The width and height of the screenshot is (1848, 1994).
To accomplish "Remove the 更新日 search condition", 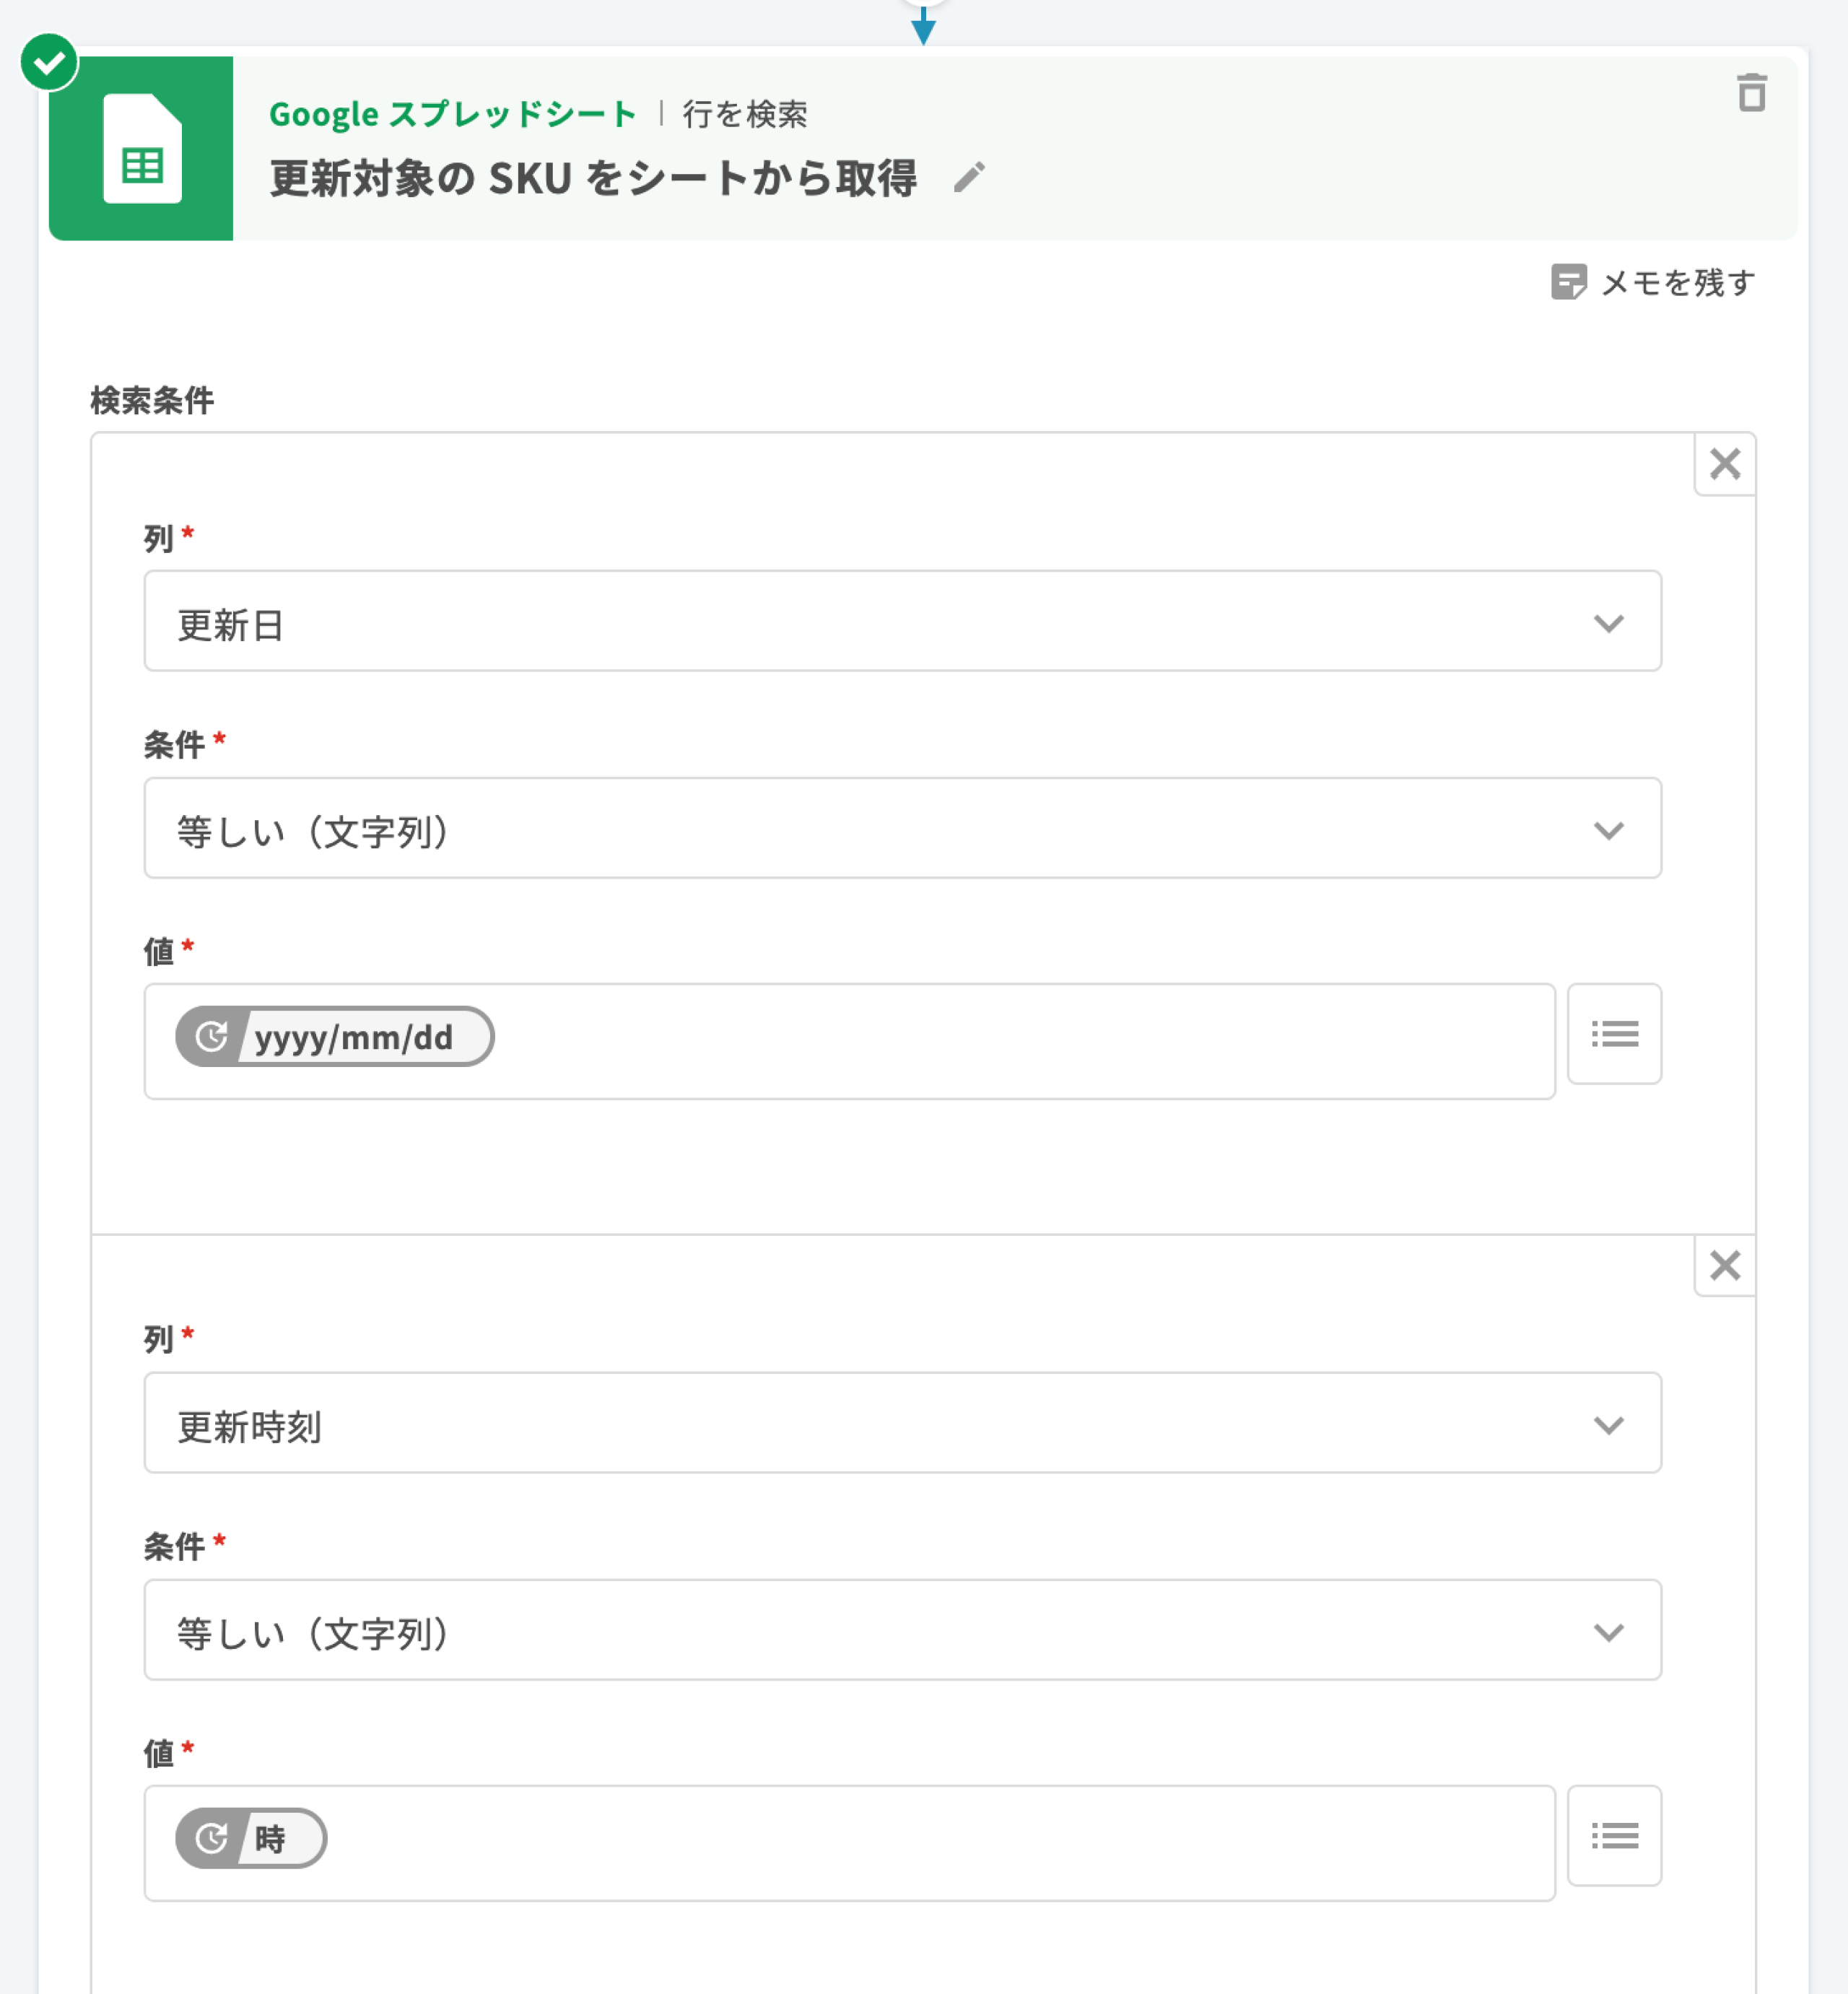I will [1724, 464].
